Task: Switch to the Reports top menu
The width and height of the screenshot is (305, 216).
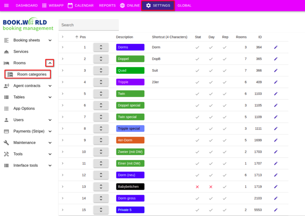Action: [x=107, y=6]
